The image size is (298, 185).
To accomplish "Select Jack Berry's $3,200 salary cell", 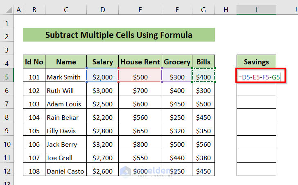I will pos(102,144).
